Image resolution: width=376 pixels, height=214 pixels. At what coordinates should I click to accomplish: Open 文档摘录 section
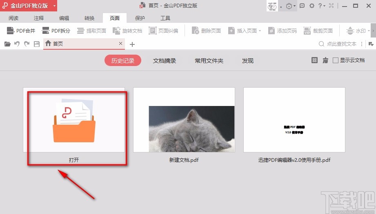point(165,61)
